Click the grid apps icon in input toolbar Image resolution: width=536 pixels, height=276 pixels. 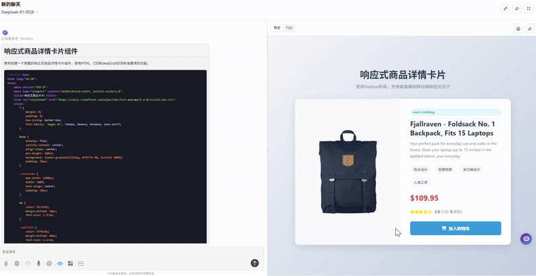click(70, 263)
